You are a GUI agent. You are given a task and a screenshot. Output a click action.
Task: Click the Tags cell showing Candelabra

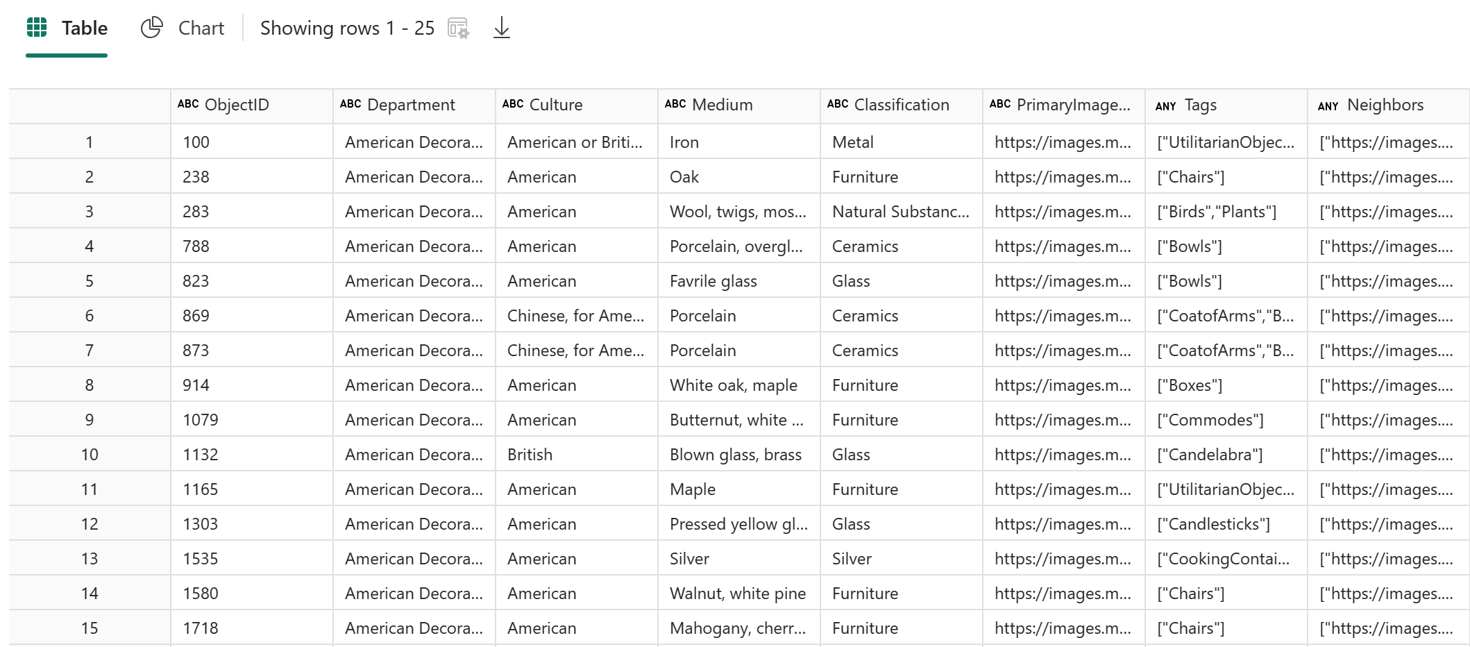[1210, 455]
